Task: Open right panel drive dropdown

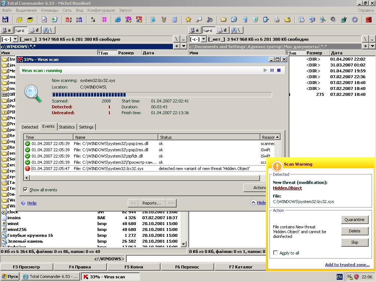Action: 203,39
